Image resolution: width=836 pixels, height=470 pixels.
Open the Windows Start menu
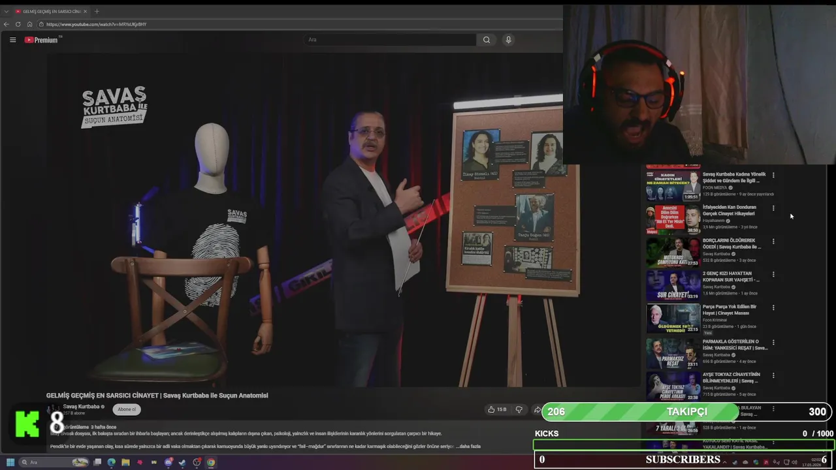tap(10, 462)
